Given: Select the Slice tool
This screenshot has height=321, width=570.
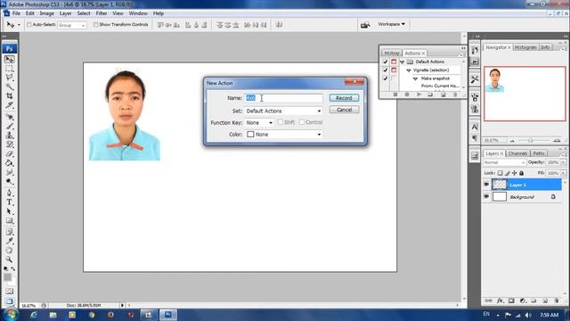Looking at the screenshot, I should [x=10, y=105].
